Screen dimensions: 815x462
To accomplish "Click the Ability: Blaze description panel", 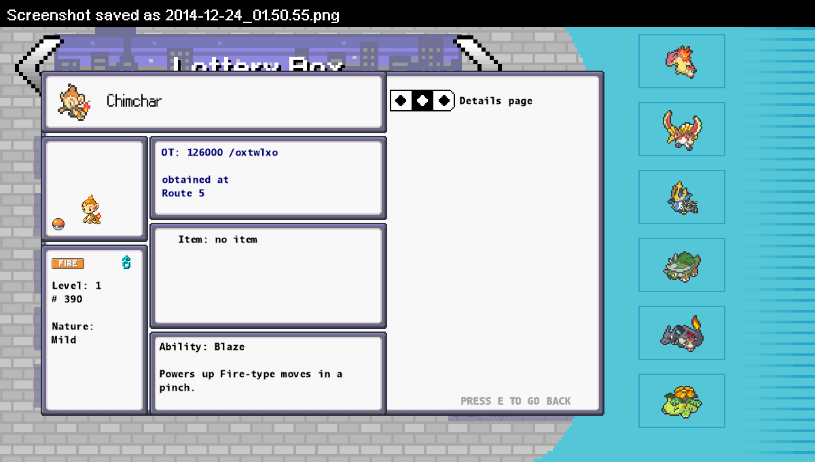I will pyautogui.click(x=268, y=372).
